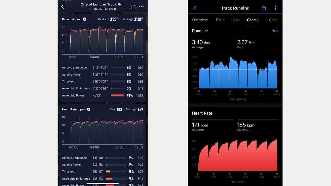Open the vertical three-dot menu in Track Running
Image resolution: width=331 pixels, height=186 pixels.
pyautogui.click(x=275, y=8)
